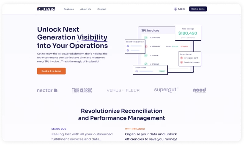This screenshot has width=244, height=146.
Task: Click the Total savings $180,450 card
Action: (x=188, y=33)
